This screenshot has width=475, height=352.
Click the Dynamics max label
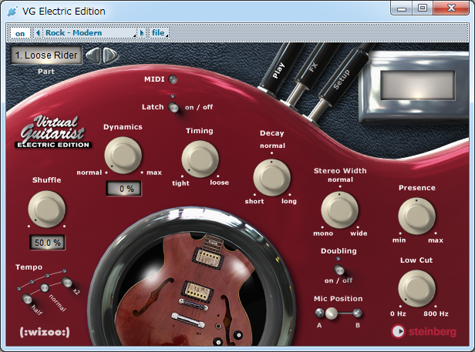click(154, 173)
